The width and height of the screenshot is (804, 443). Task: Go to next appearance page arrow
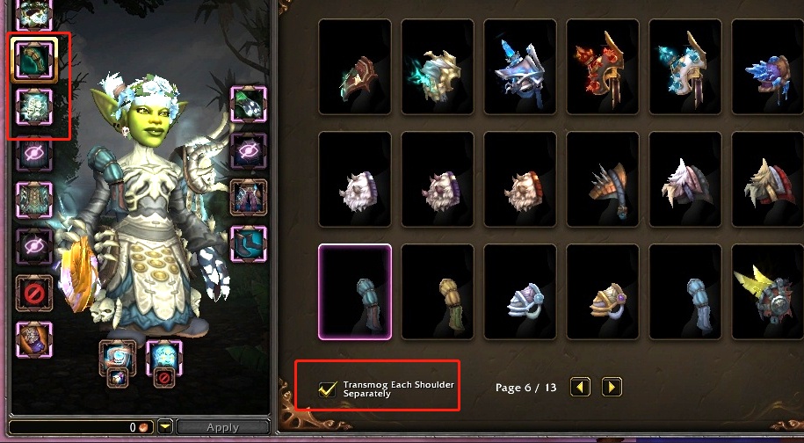(612, 387)
